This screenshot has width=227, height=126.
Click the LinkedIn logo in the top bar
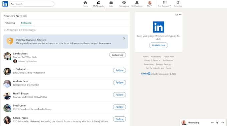click(x=5, y=4)
